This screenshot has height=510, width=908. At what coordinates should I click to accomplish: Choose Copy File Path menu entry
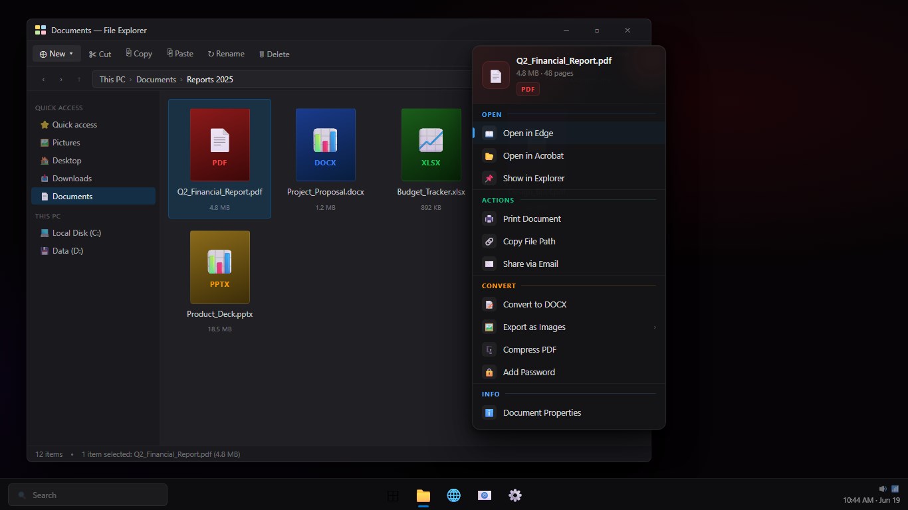point(569,241)
